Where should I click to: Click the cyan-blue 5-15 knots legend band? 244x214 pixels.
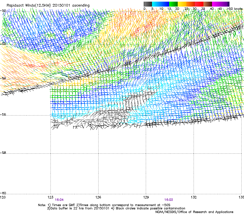point(161,4)
